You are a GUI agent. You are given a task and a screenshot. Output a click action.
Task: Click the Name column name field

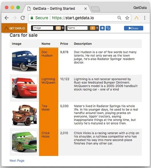pos(78,28)
